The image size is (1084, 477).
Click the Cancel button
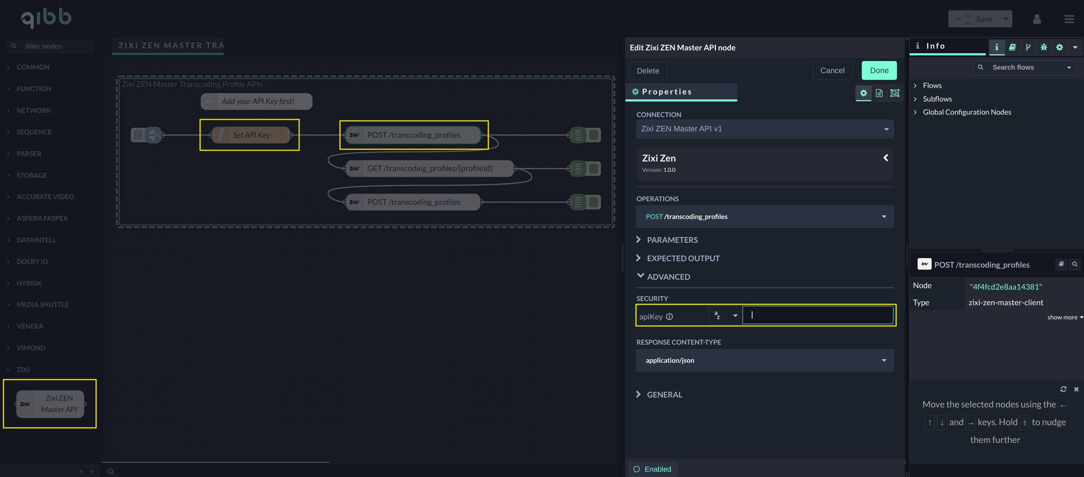point(832,71)
